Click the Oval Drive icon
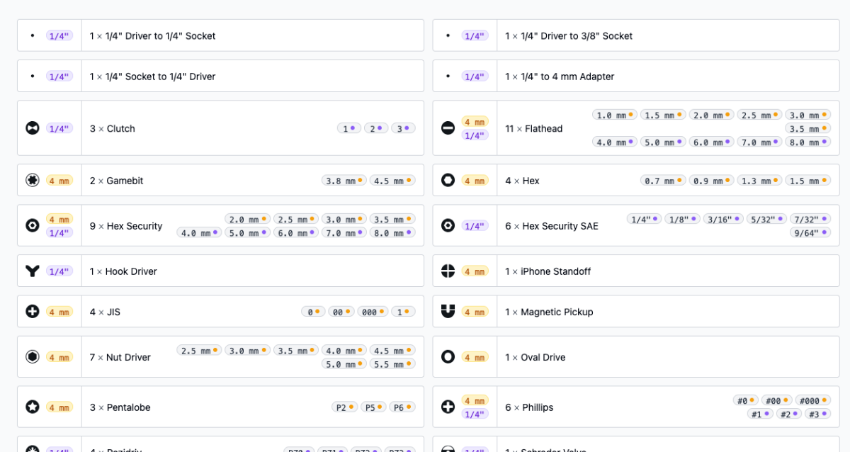The height and width of the screenshot is (452, 850). [x=448, y=357]
